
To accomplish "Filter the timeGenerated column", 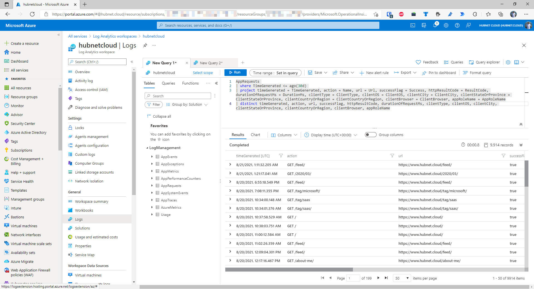I will [x=281, y=156].
